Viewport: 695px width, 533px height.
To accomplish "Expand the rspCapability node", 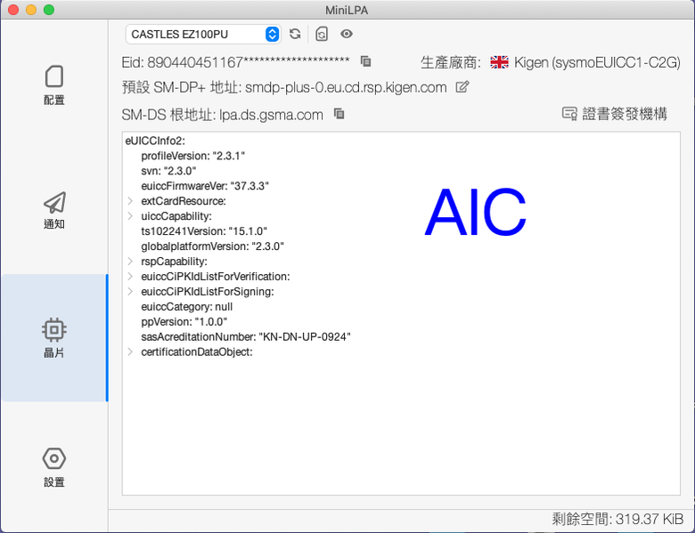I will tap(130, 262).
